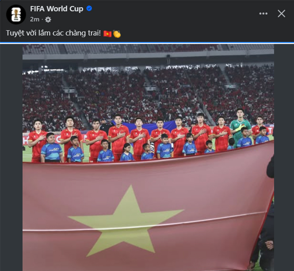This screenshot has height=271, width=294.
Task: Click the clapping hands emoji
Action: coord(117,34)
